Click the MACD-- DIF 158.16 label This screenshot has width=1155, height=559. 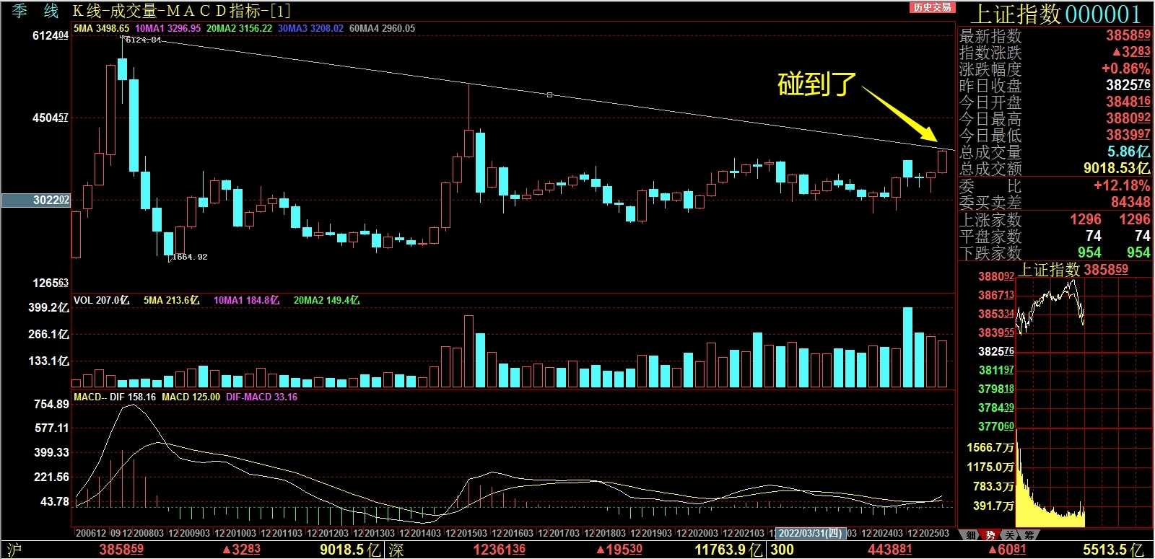coord(115,397)
